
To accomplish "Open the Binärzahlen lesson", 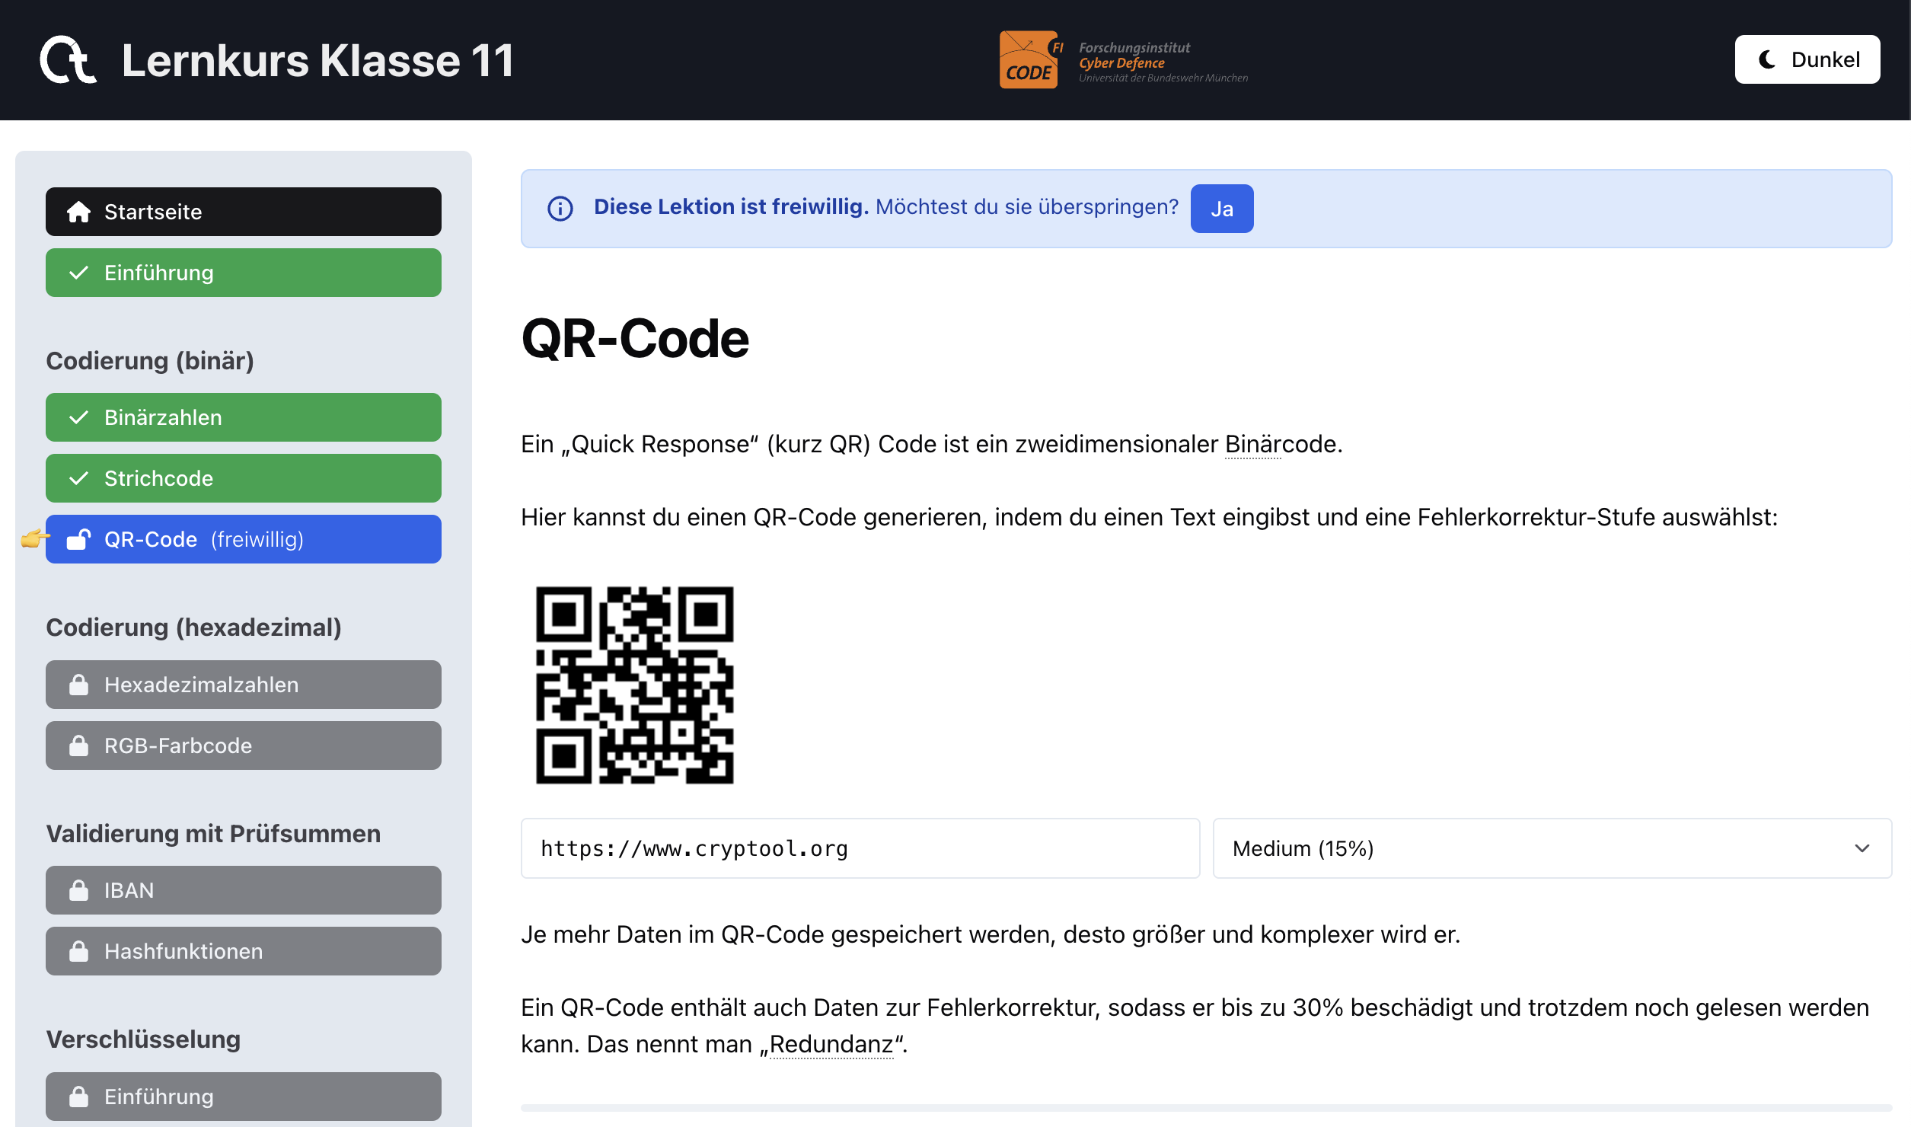I will (x=244, y=417).
